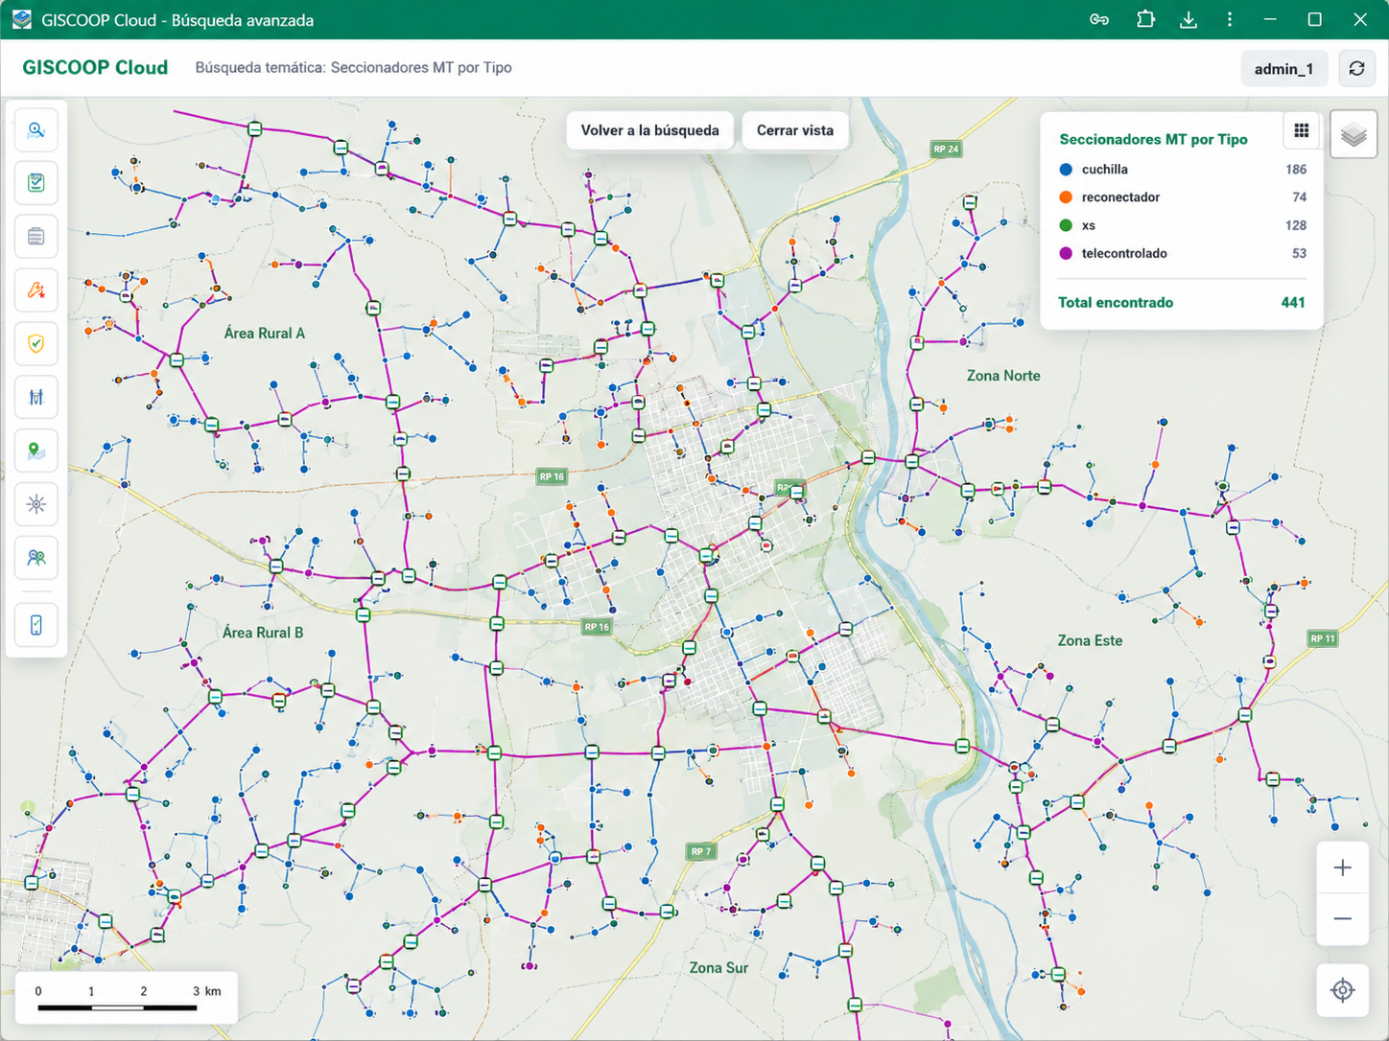Click the Búsqueda temática header subtitle
1389x1041 pixels.
[x=353, y=67]
